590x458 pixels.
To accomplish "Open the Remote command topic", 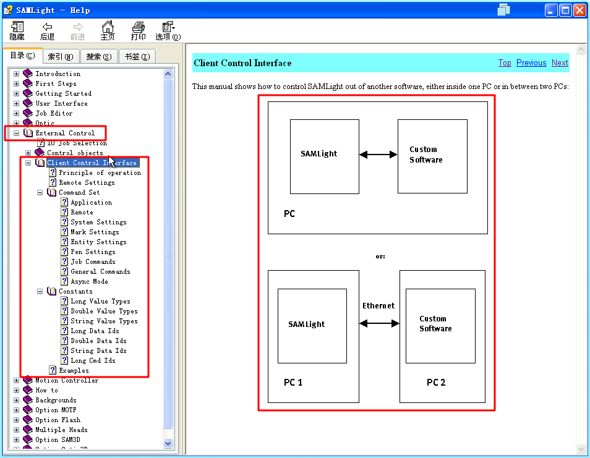I will [82, 212].
